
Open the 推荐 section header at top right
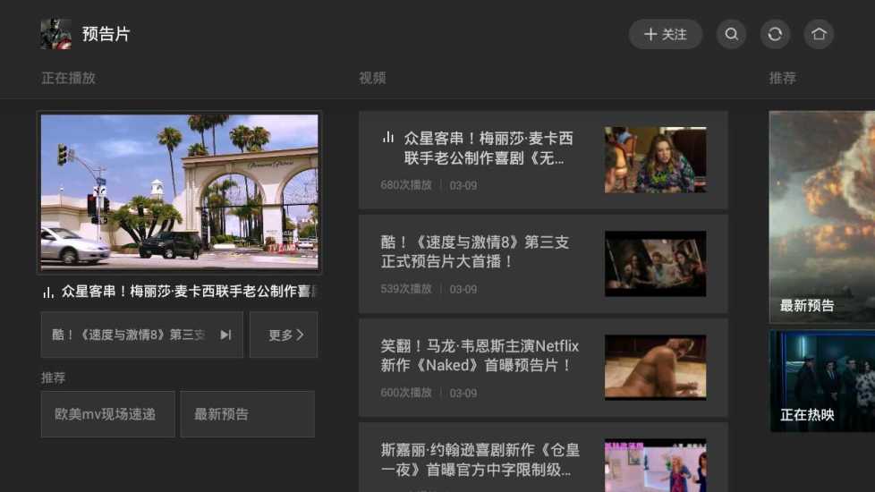(x=782, y=78)
